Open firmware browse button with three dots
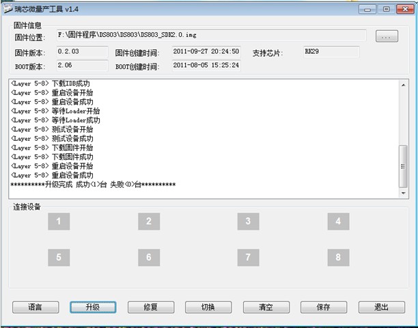Viewport: 418px width, 328px height. [387, 36]
